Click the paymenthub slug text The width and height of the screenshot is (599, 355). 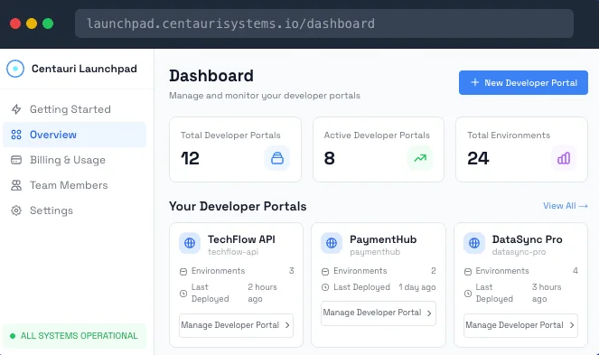[375, 252]
